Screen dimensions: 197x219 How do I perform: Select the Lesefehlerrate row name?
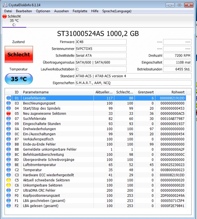pos(34,98)
